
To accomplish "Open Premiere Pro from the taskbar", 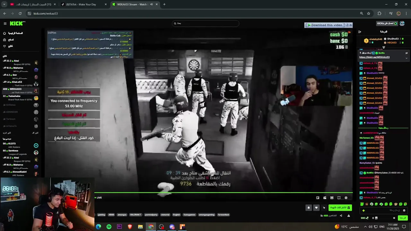I will (x=119, y=227).
